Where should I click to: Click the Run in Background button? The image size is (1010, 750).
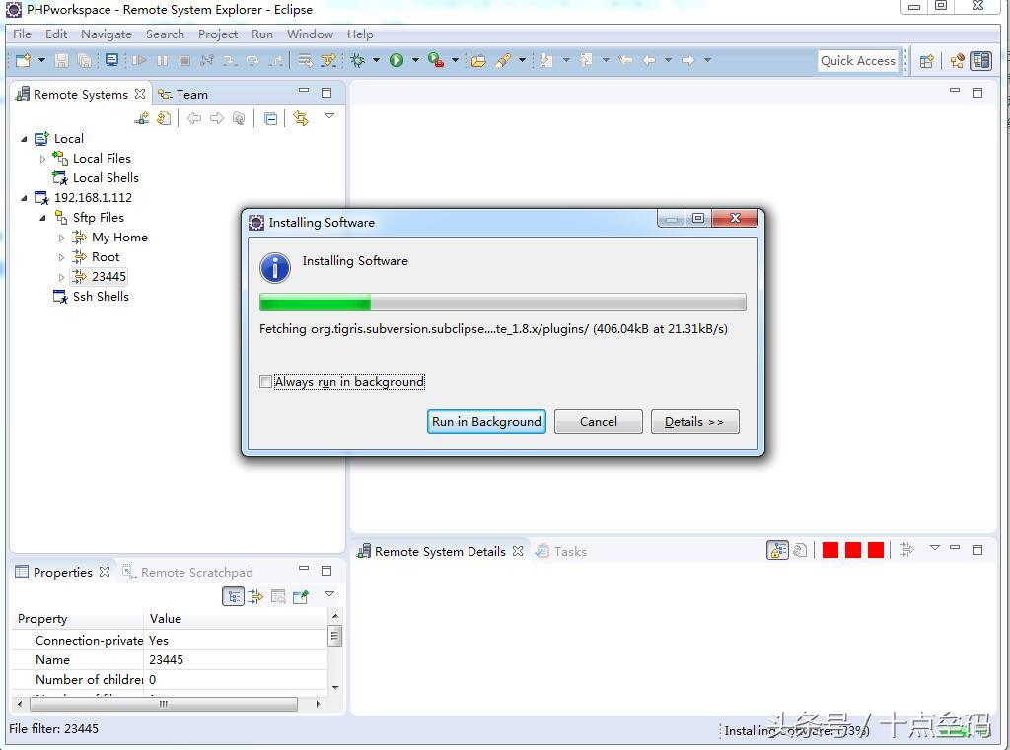coord(486,421)
